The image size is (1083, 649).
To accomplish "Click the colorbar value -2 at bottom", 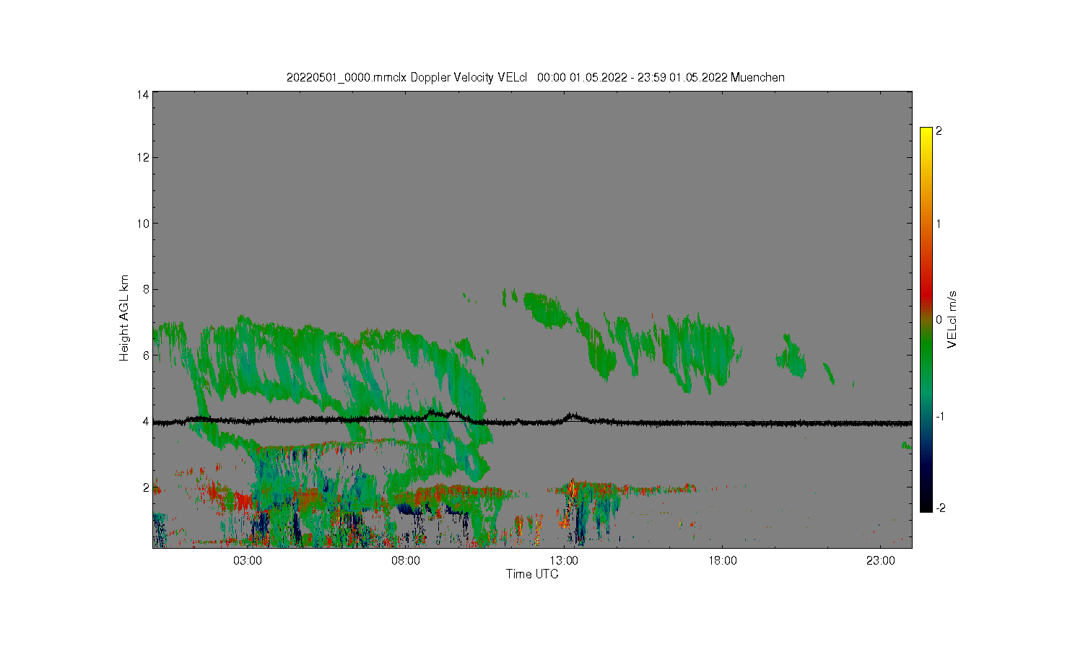I will pos(940,508).
